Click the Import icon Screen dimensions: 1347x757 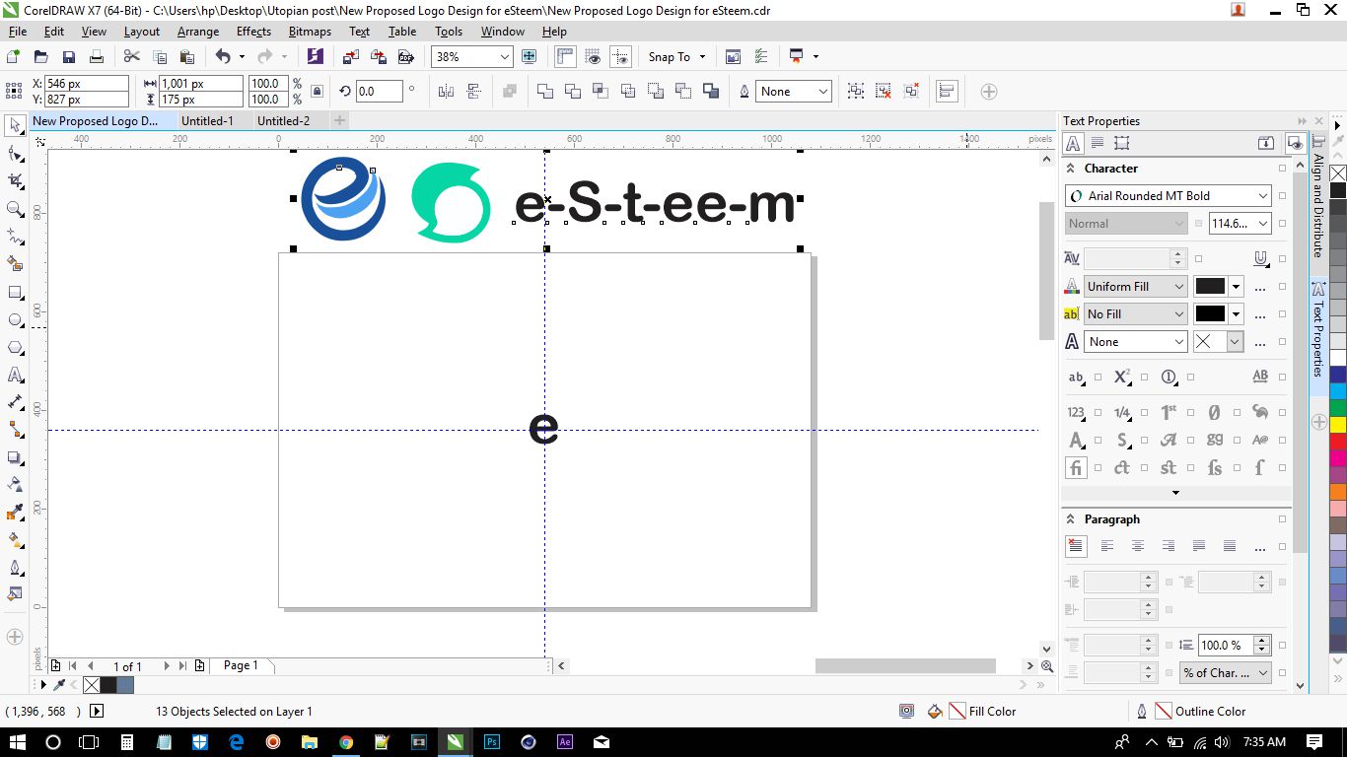click(350, 57)
